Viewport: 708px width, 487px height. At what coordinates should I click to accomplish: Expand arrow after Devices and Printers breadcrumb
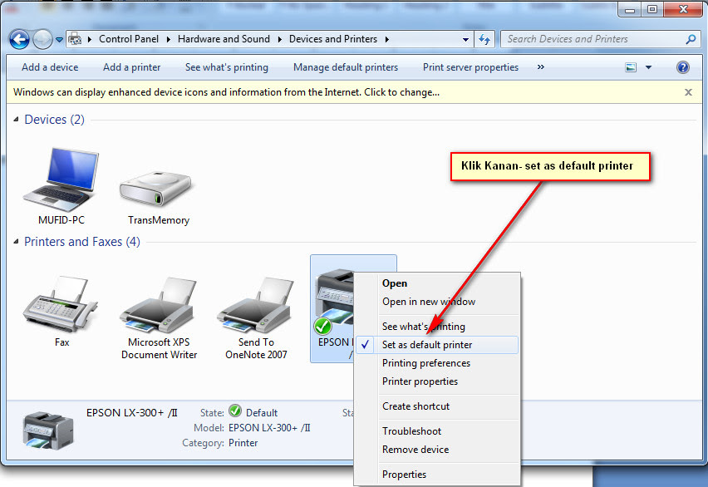click(x=387, y=40)
